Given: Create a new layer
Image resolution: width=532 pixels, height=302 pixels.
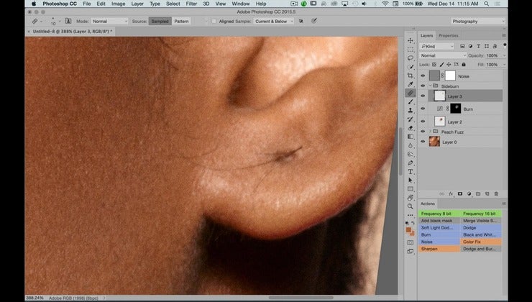Looking at the screenshot, I should click(487, 193).
